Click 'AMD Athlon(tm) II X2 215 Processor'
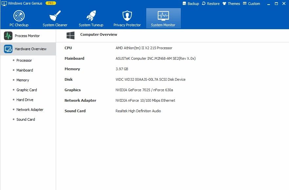The image size is (289, 190). pyautogui.click(x=144, y=48)
